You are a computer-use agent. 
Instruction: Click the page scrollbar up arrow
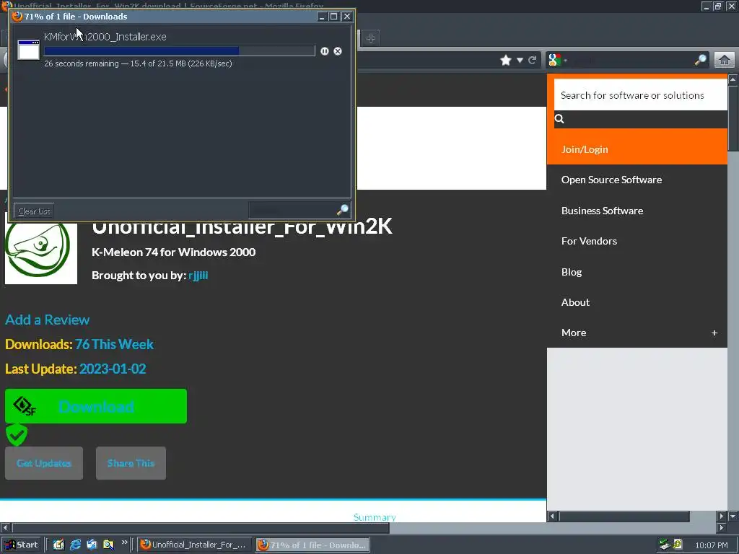[x=733, y=79]
